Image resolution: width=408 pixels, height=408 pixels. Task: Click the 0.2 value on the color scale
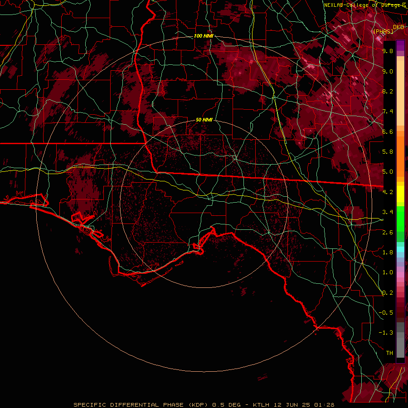tap(388, 293)
